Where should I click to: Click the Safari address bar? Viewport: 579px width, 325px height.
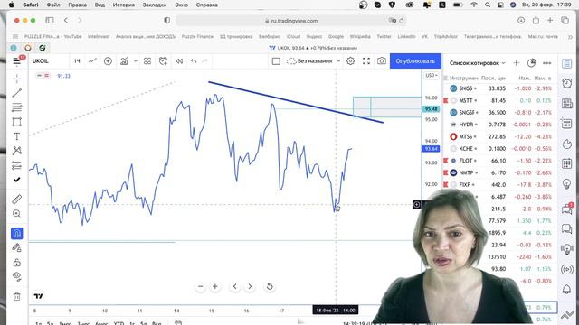(x=291, y=21)
